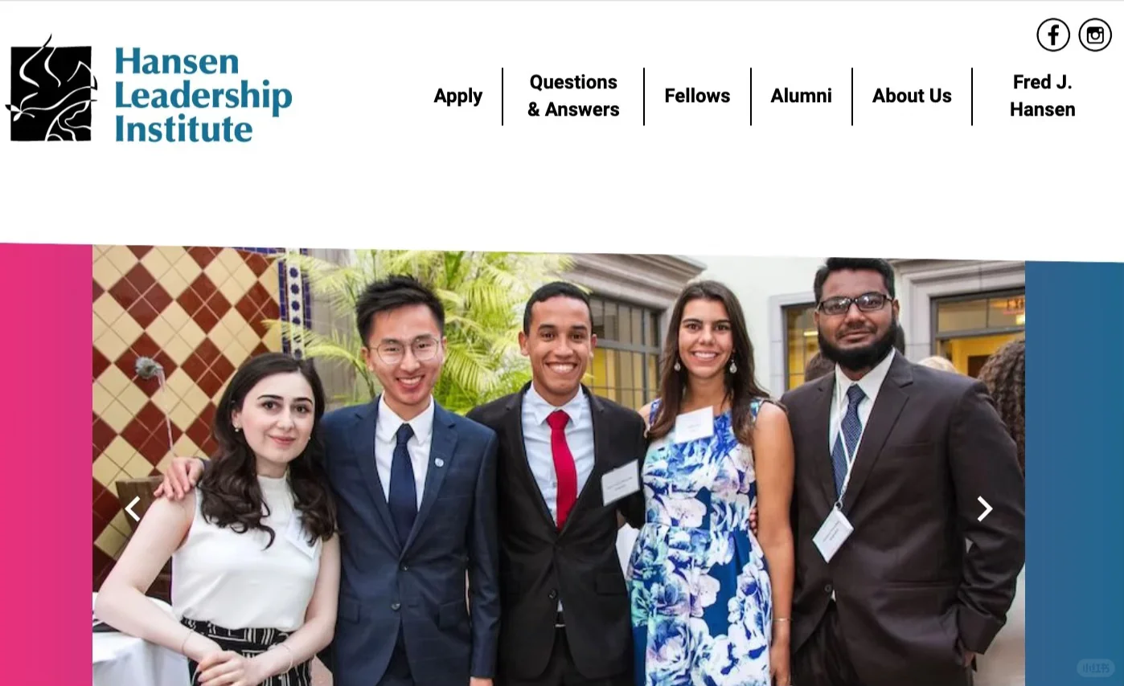Open the Apply menu item
This screenshot has width=1124, height=686.
pos(457,96)
